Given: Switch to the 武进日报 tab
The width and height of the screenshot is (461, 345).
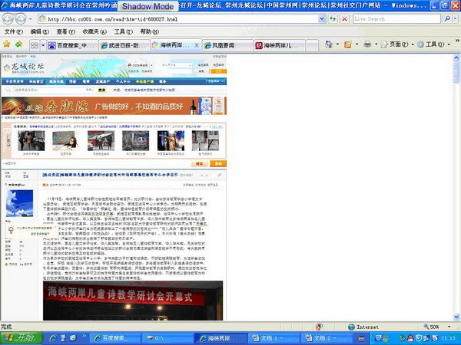Looking at the screenshot, I should tap(124, 45).
